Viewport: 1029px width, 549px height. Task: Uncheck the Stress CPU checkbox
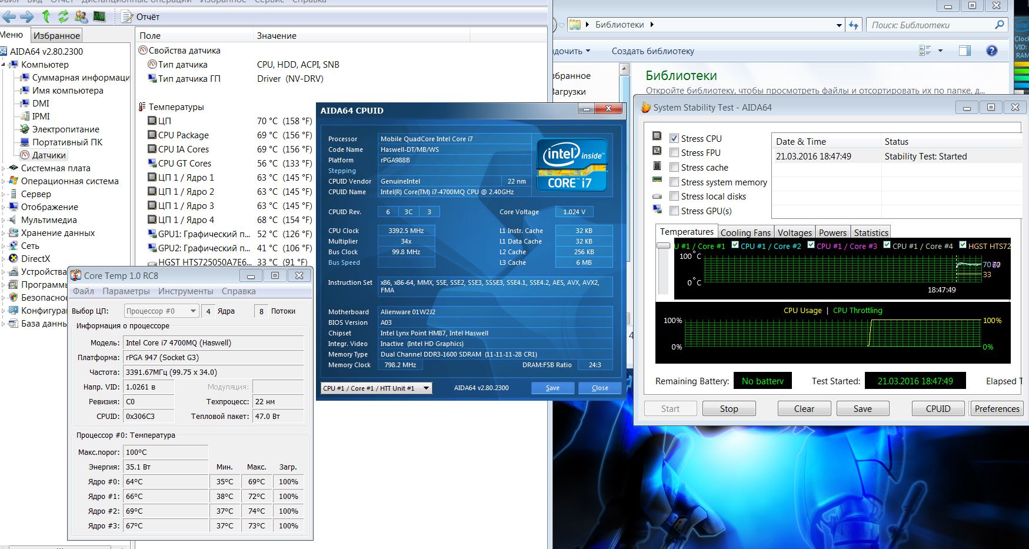click(x=674, y=138)
